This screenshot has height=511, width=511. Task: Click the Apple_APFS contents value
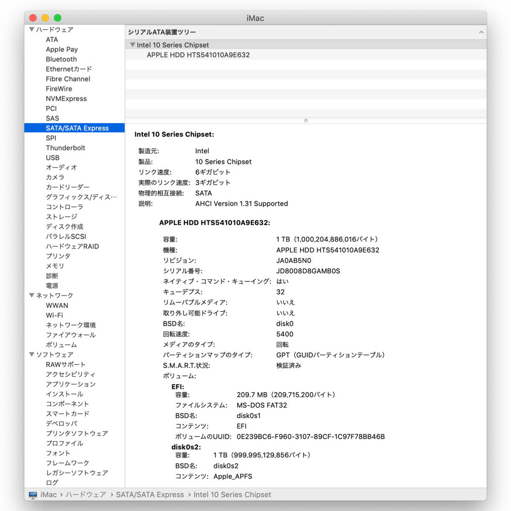[233, 477]
